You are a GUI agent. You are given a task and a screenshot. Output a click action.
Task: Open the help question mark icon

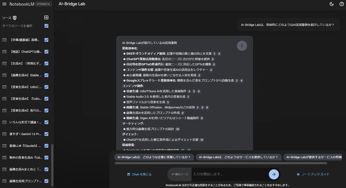point(342,4)
